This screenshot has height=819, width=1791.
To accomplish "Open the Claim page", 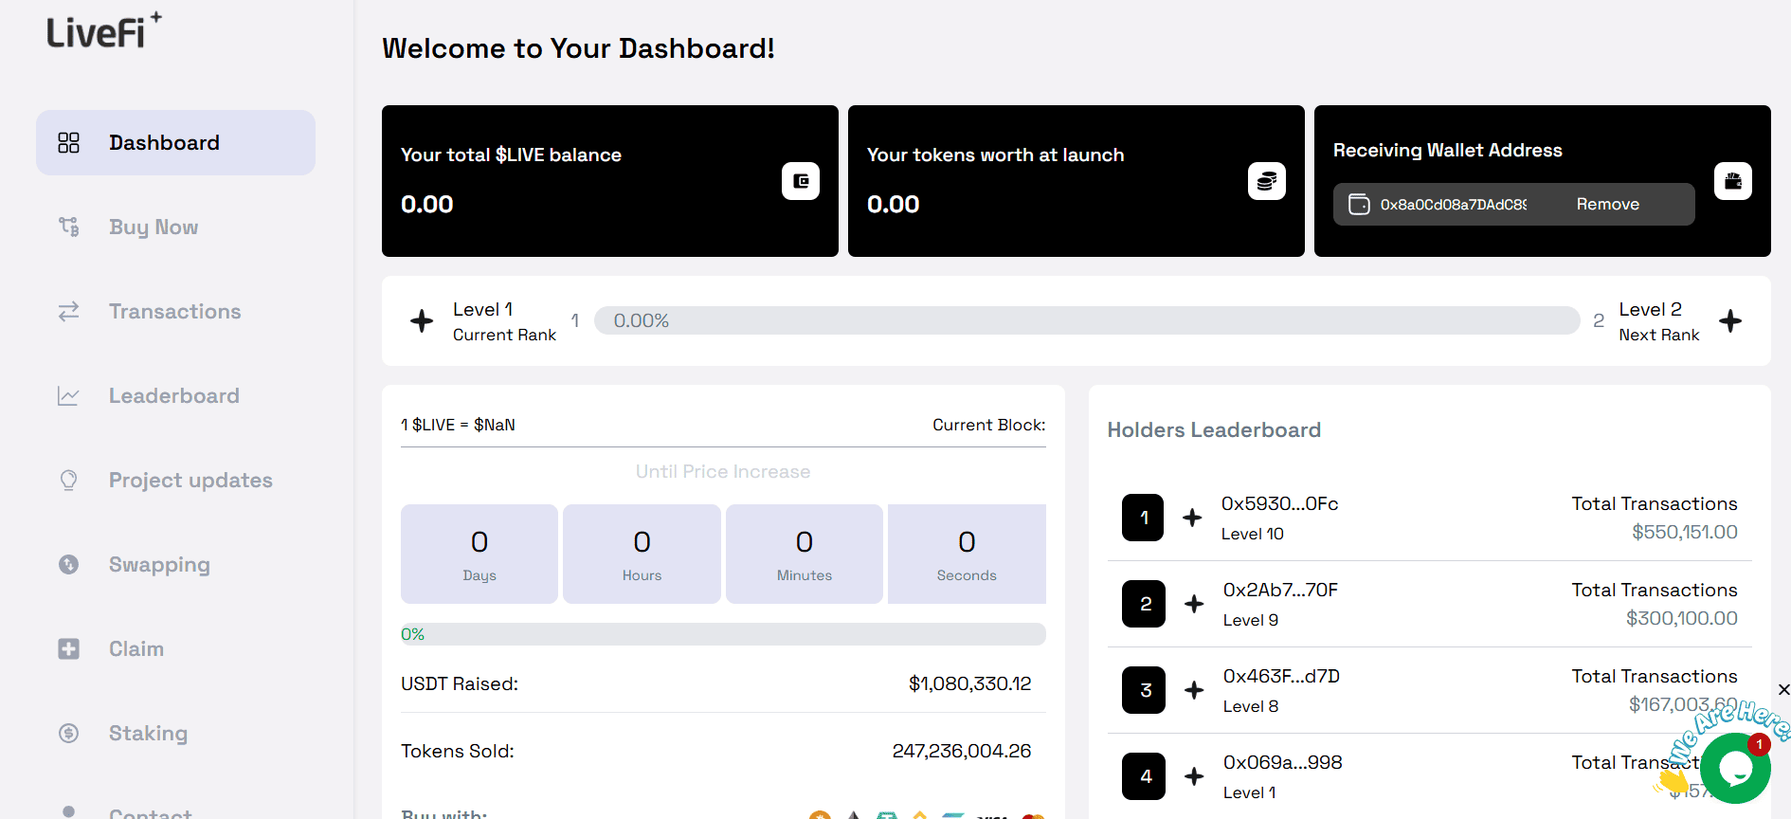I will point(136,649).
